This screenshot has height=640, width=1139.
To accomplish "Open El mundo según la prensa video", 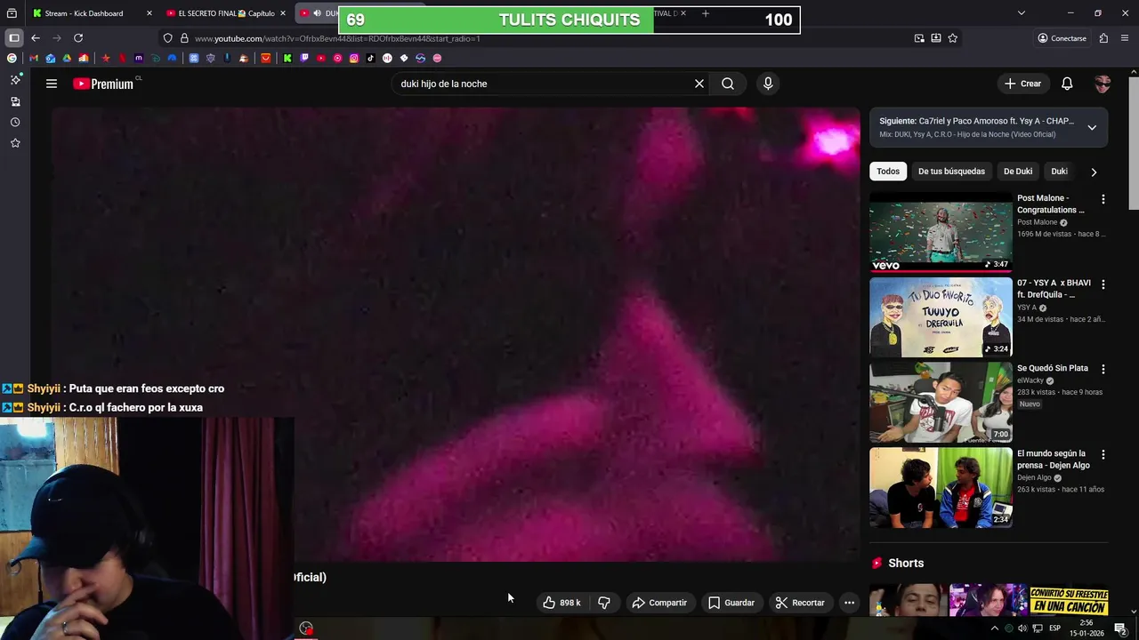I will 941,488.
